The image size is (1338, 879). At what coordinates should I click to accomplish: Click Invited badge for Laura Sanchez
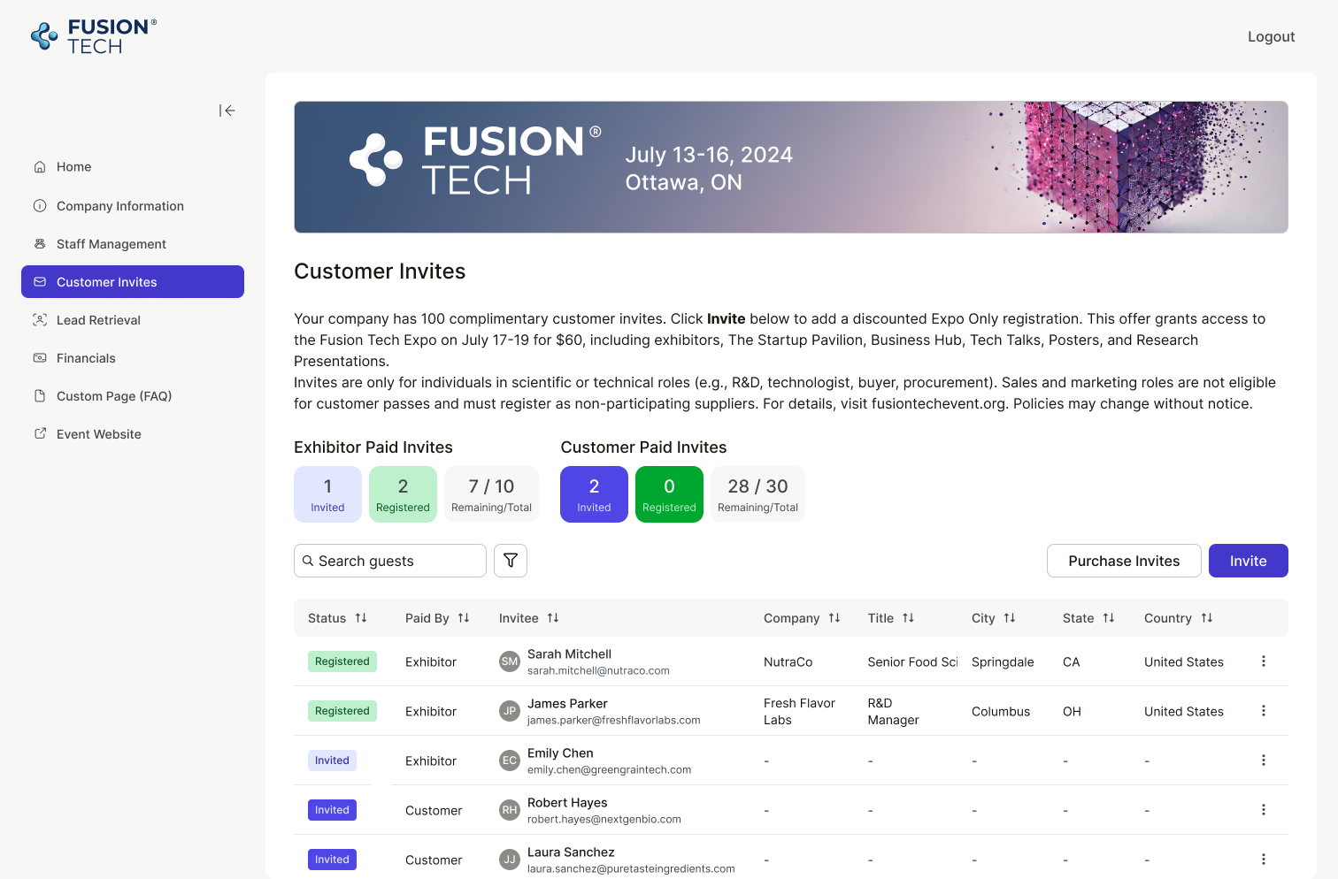[332, 860]
